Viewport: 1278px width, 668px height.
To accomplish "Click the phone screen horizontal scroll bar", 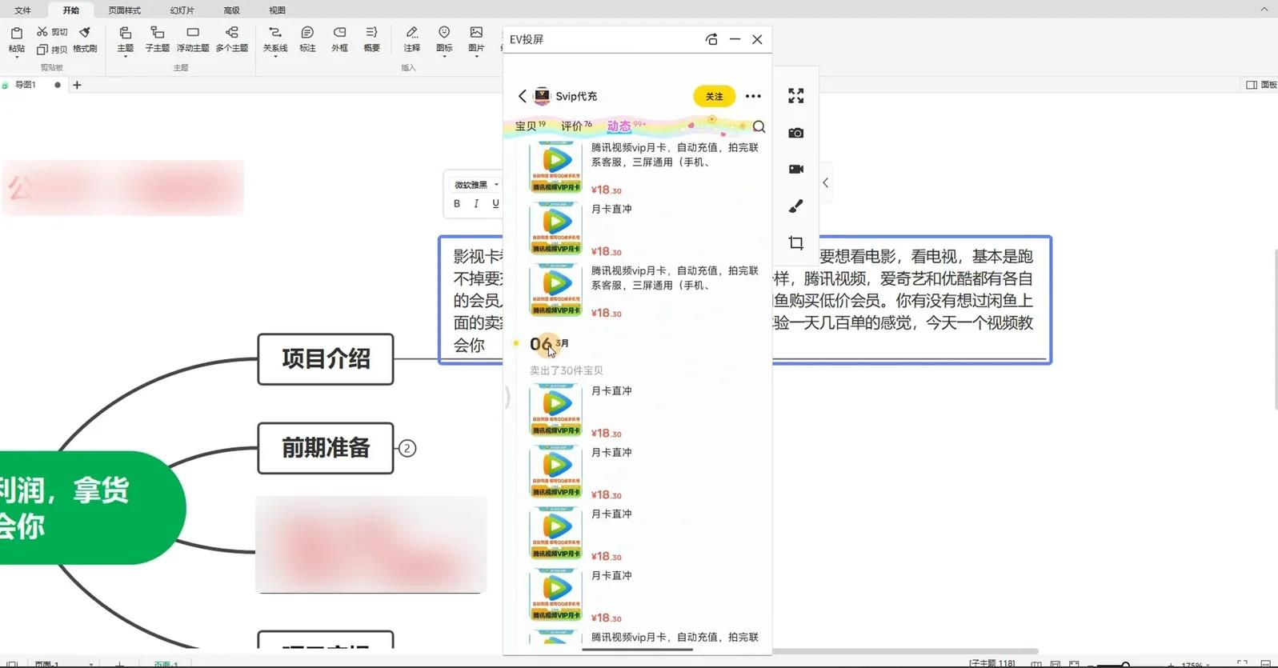I will pos(637,650).
